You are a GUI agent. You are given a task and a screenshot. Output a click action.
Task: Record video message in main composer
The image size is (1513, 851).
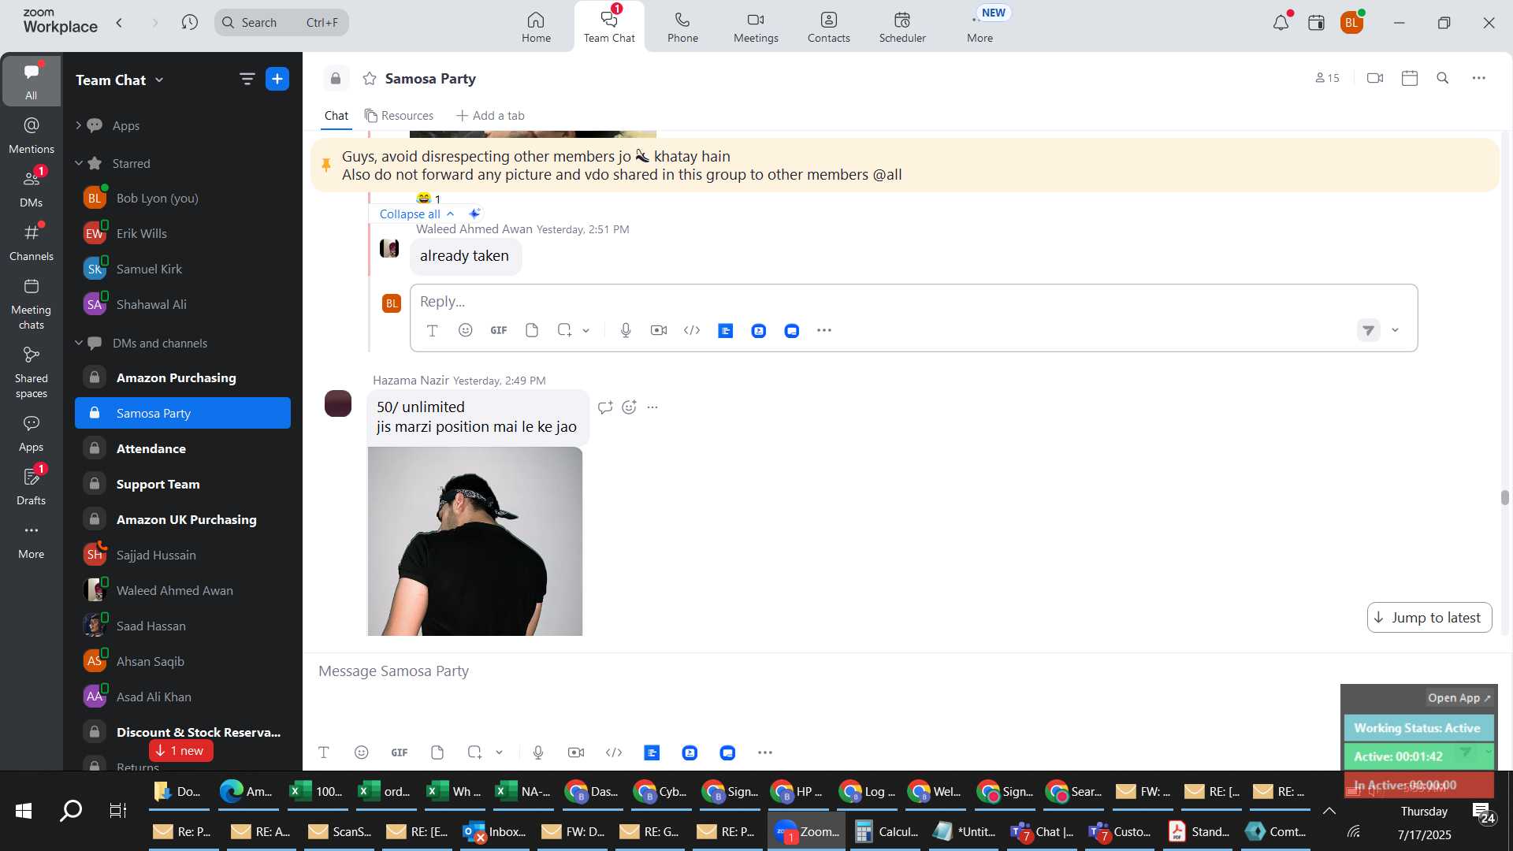pos(576,753)
